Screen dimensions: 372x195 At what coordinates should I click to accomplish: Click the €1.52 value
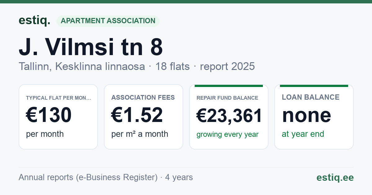click(137, 115)
